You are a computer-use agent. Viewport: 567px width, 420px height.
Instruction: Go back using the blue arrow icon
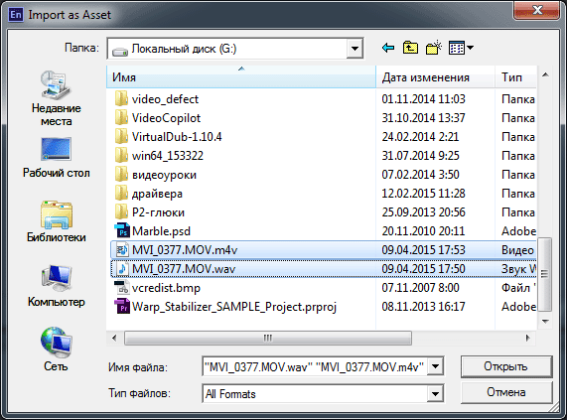388,48
